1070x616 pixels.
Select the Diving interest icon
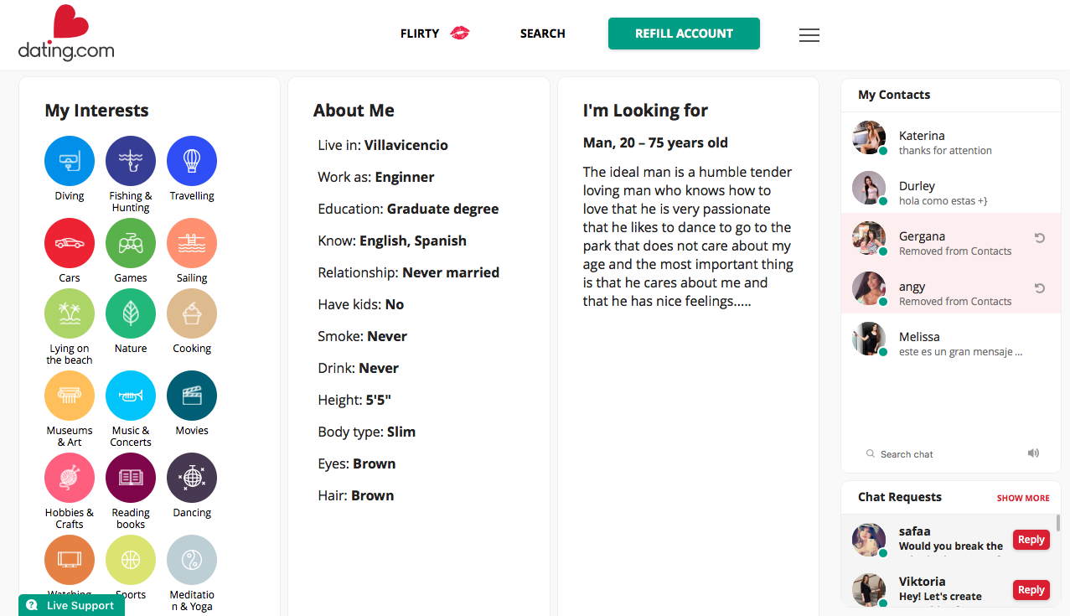click(x=70, y=160)
